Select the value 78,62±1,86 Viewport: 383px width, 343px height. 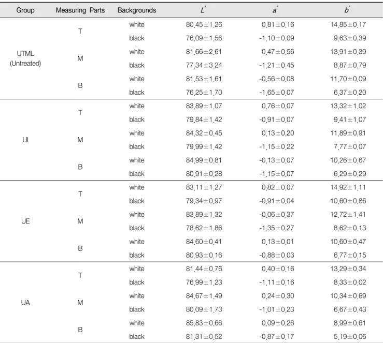[204, 228]
